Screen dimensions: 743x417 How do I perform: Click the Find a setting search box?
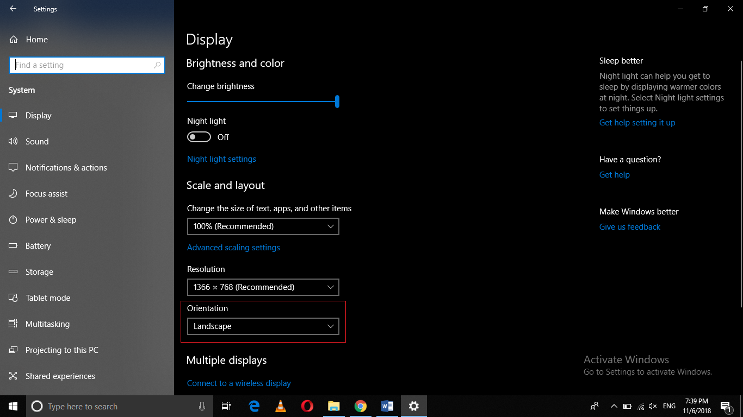pyautogui.click(x=87, y=65)
